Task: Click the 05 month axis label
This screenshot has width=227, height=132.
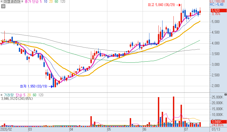Action: 109,129
